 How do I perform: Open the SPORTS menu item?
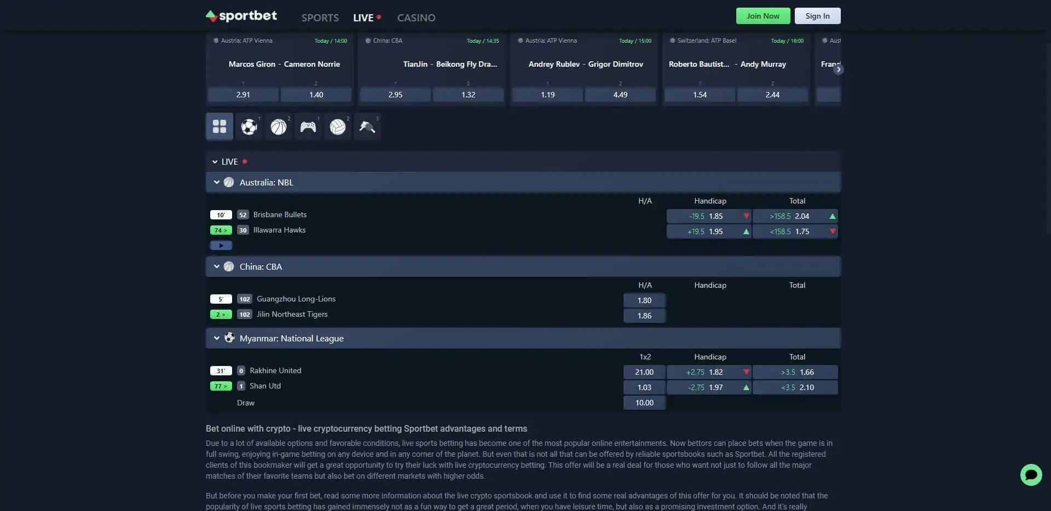click(x=320, y=18)
